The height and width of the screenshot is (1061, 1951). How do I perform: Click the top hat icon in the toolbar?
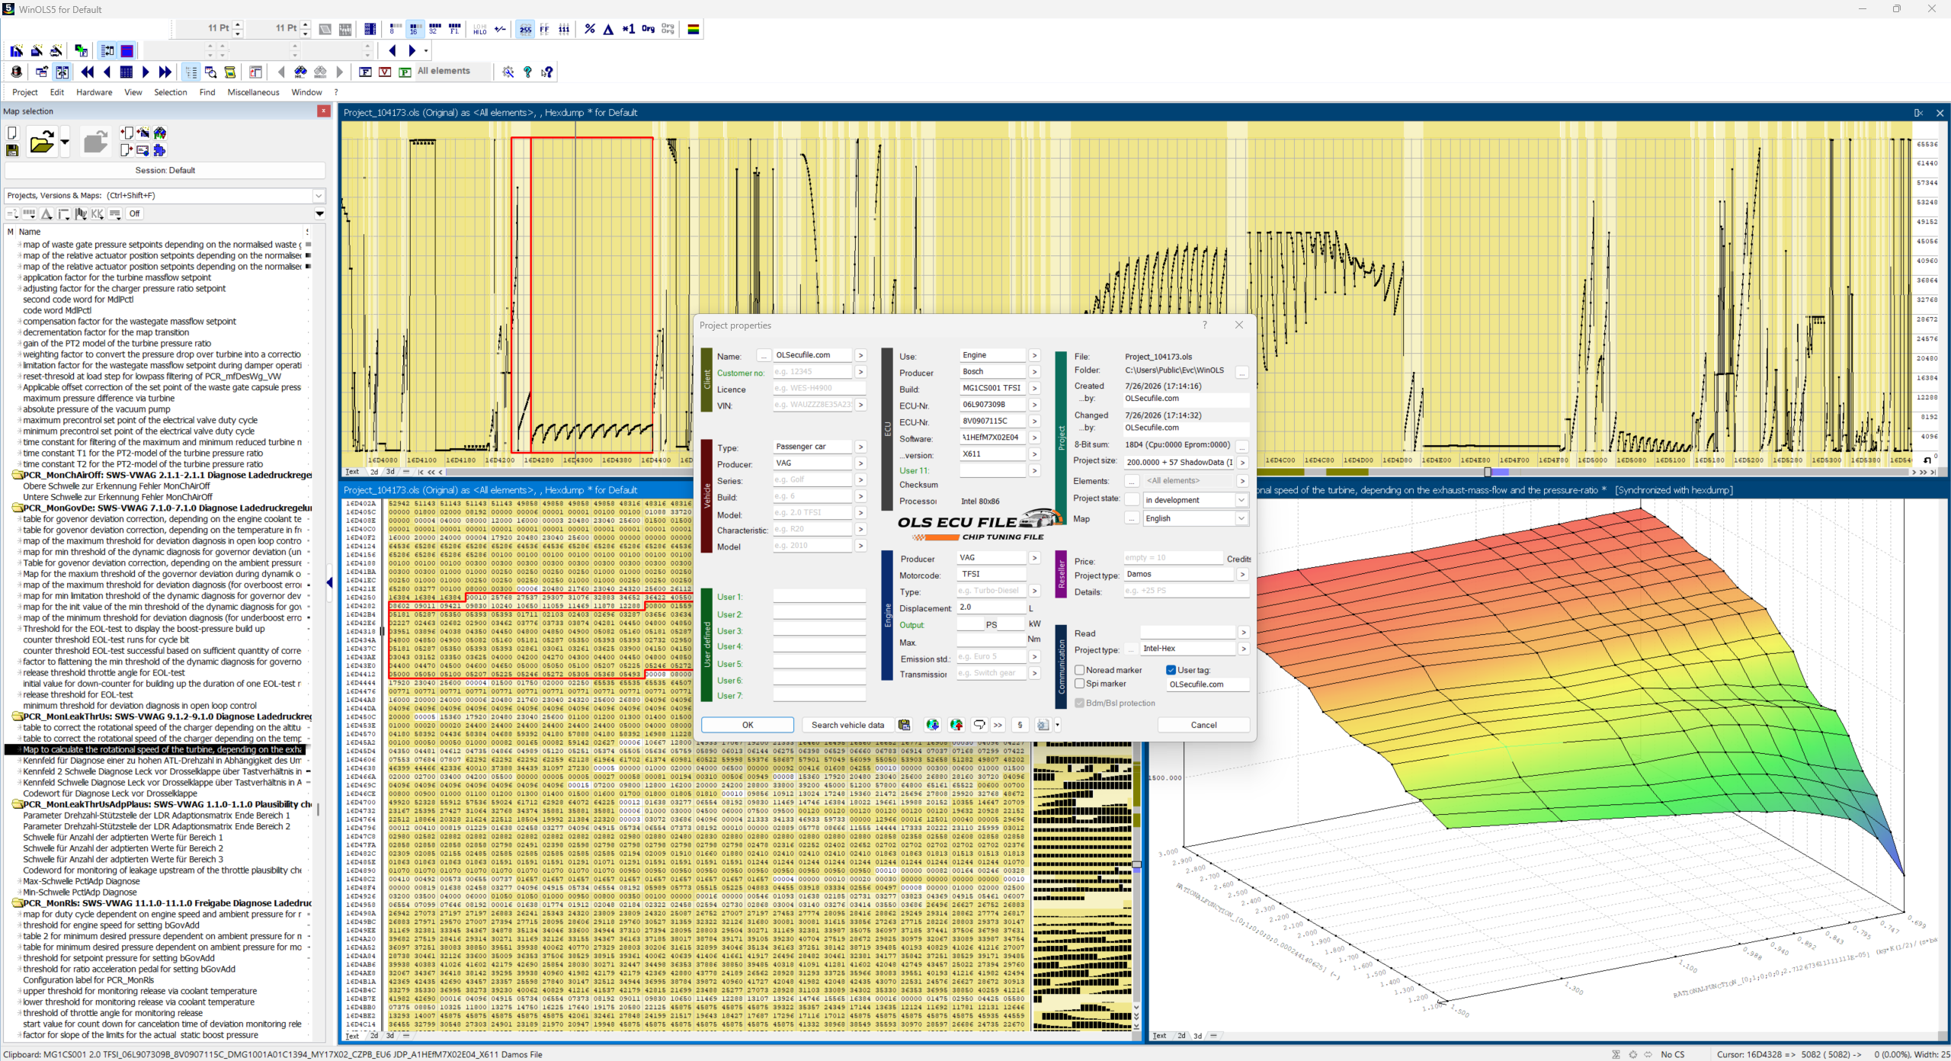(x=17, y=72)
